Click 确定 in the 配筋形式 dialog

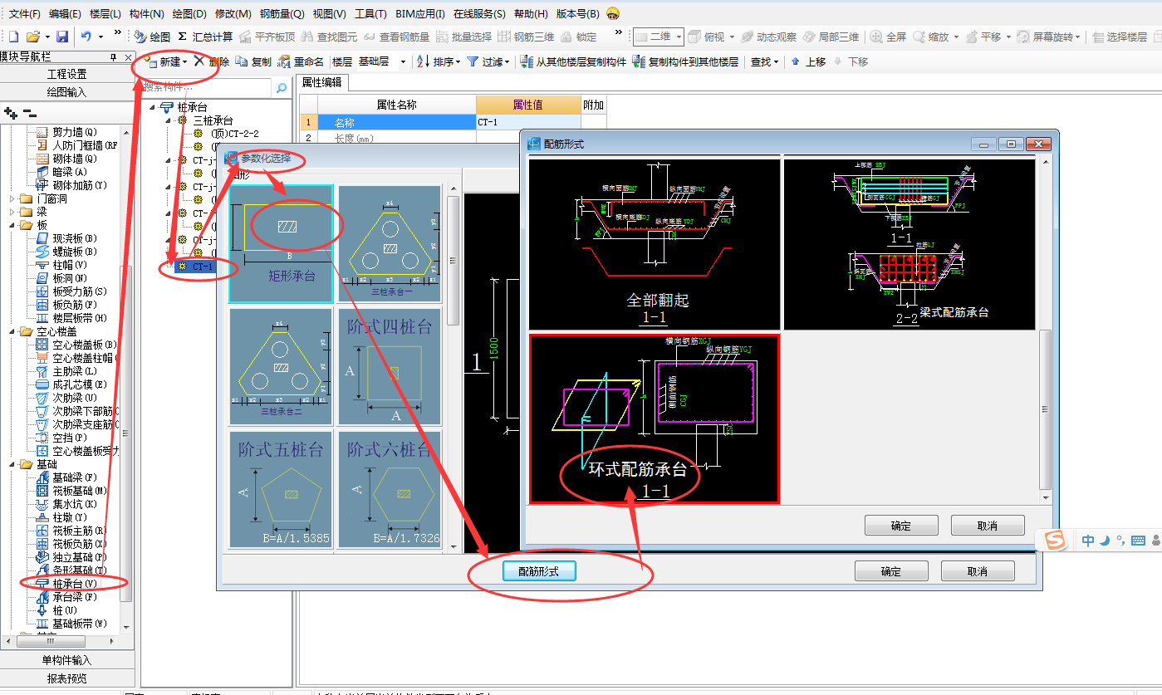pyautogui.click(x=901, y=526)
